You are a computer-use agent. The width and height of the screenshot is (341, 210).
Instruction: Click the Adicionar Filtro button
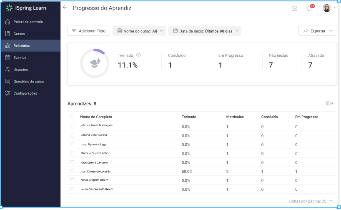pos(88,31)
